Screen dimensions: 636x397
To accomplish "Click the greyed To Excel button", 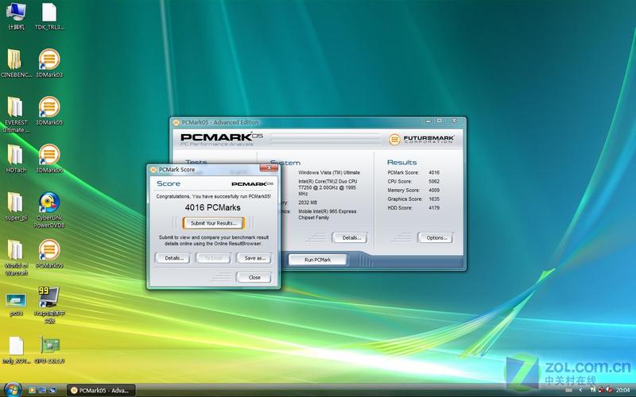I will click(213, 258).
